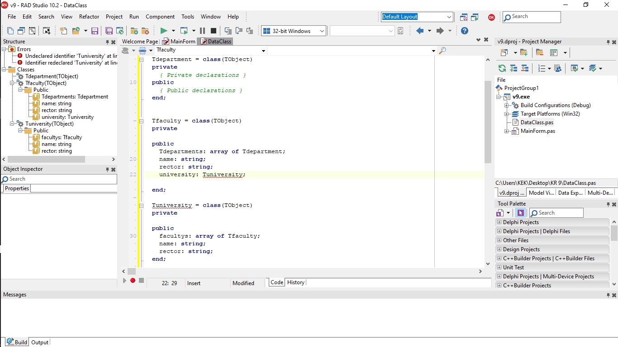Collapse the Errors node in Structure

tap(4, 49)
